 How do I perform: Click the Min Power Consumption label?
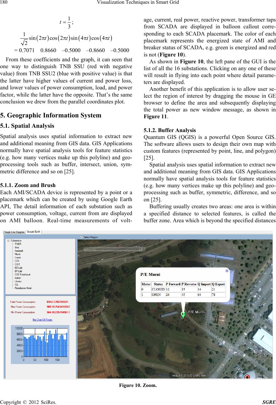tap(23, 312)
